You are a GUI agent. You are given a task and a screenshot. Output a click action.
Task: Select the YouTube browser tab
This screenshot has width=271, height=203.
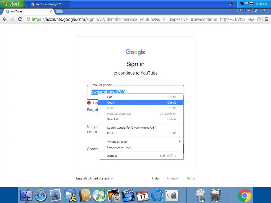point(29,11)
